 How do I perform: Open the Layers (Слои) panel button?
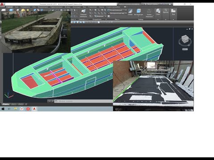158,12
